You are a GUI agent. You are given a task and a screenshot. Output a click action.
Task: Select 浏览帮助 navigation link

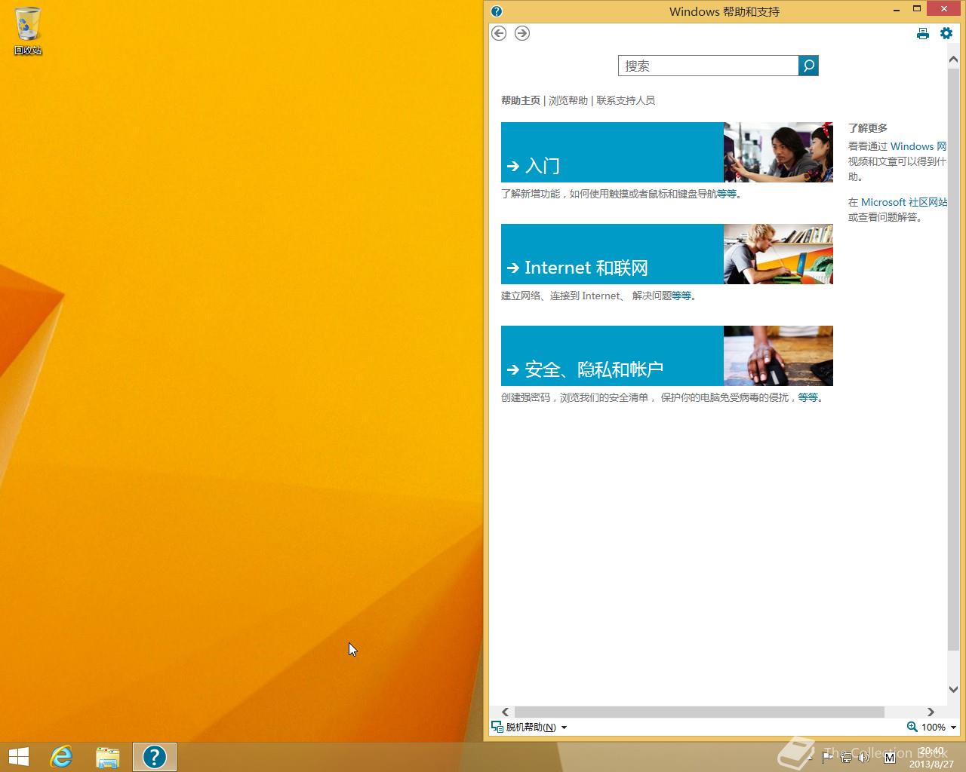[x=568, y=100]
